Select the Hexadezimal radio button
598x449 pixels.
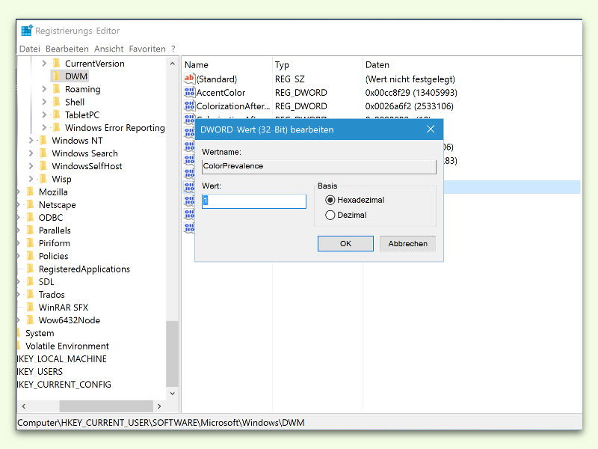click(x=330, y=200)
